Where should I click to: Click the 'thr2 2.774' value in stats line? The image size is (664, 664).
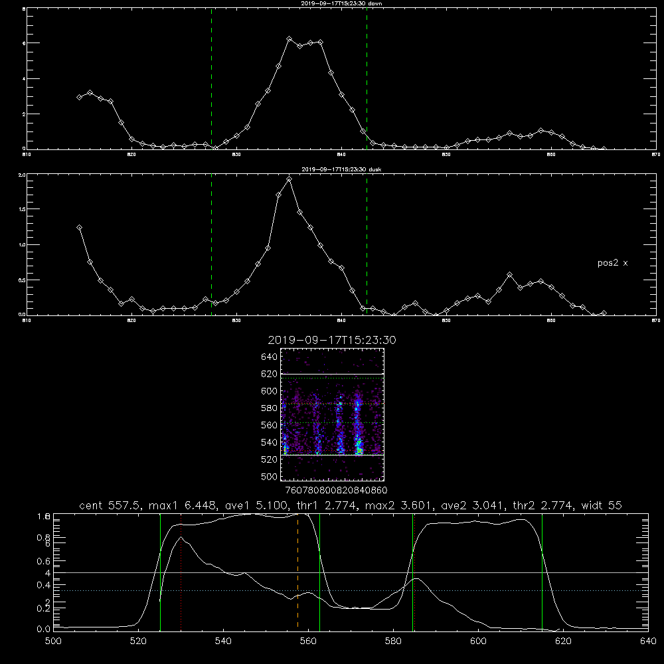pyautogui.click(x=544, y=505)
